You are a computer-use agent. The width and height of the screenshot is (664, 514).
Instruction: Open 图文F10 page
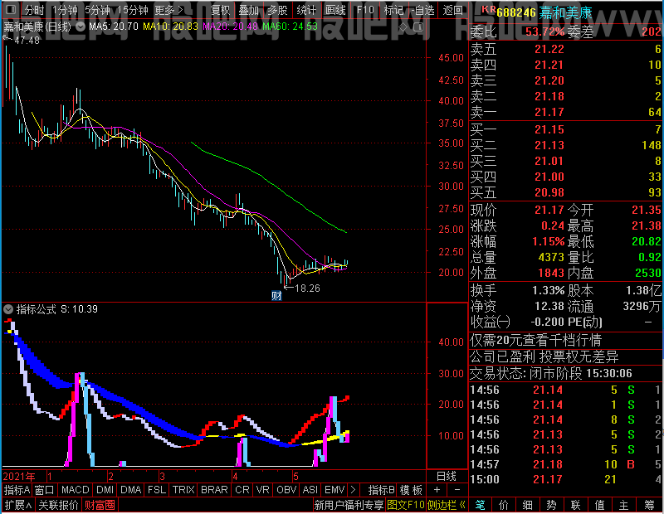(x=406, y=505)
